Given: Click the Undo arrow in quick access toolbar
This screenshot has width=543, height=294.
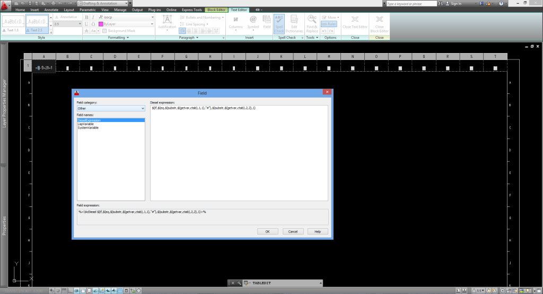Looking at the screenshot, I should click(x=60, y=3).
